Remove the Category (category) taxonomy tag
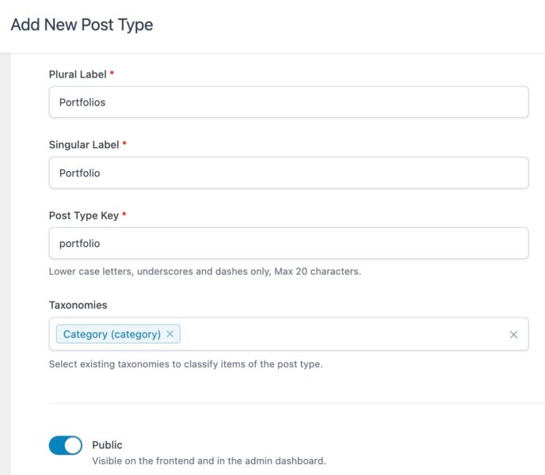 pos(170,334)
